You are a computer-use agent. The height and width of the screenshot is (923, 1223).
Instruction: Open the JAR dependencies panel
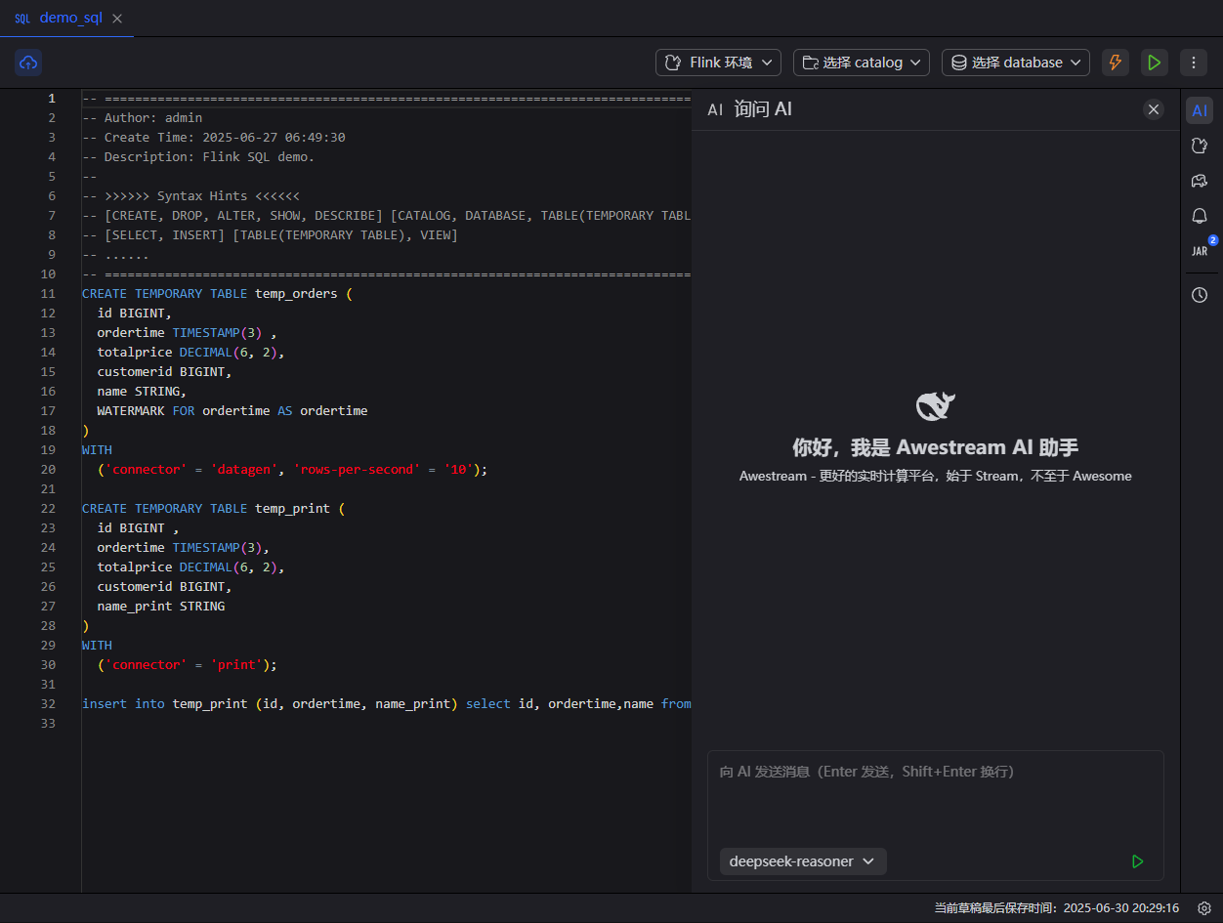[x=1200, y=251]
